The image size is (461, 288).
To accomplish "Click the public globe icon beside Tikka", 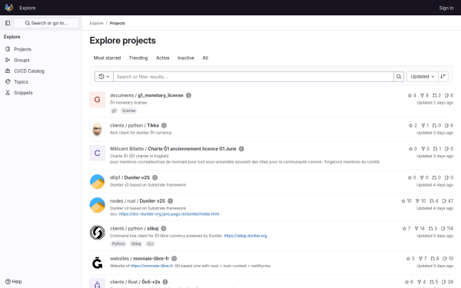I will click(x=164, y=125).
